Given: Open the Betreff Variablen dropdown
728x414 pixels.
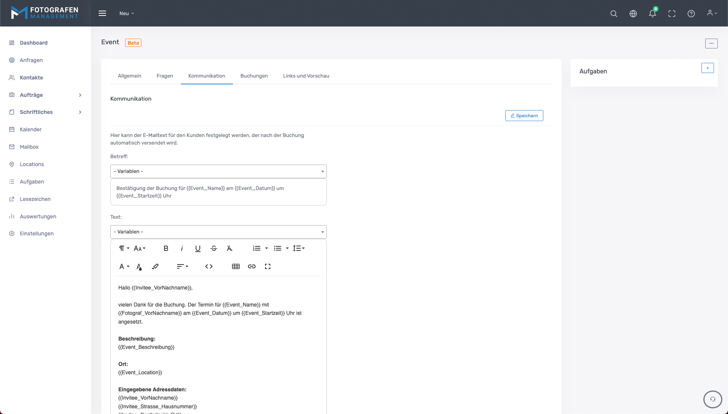Looking at the screenshot, I should pyautogui.click(x=218, y=171).
